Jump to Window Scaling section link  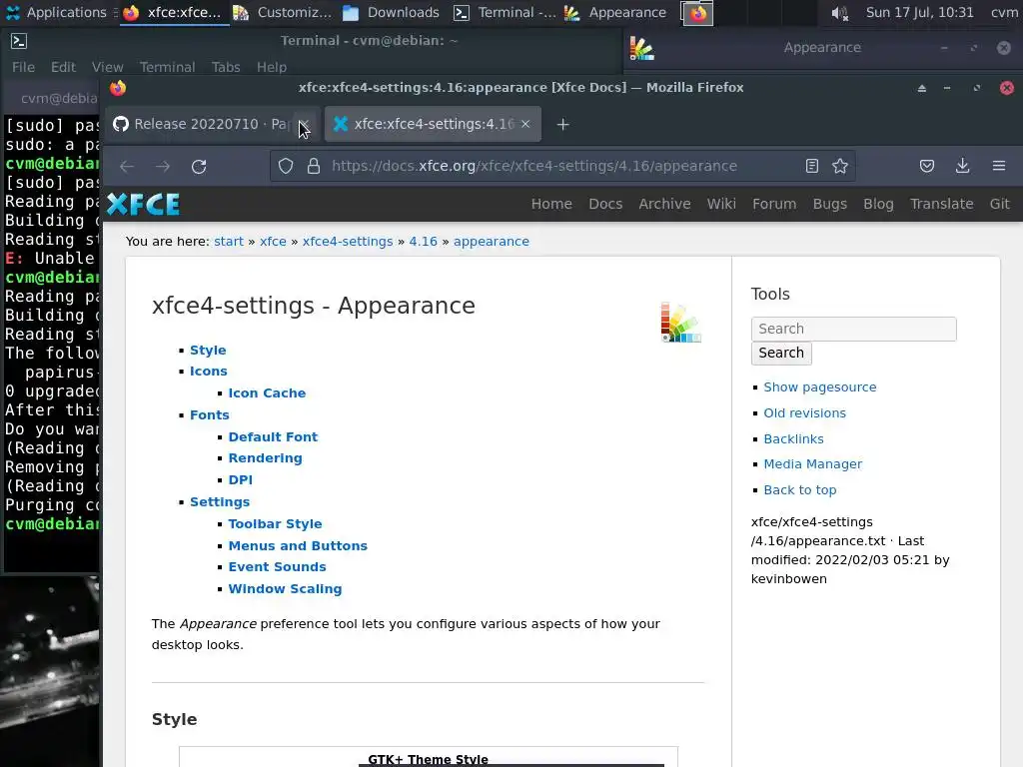[285, 589]
